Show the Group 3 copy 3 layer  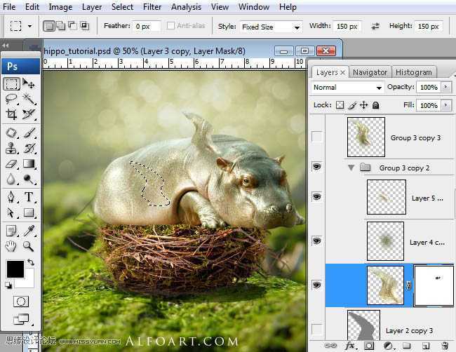point(316,137)
